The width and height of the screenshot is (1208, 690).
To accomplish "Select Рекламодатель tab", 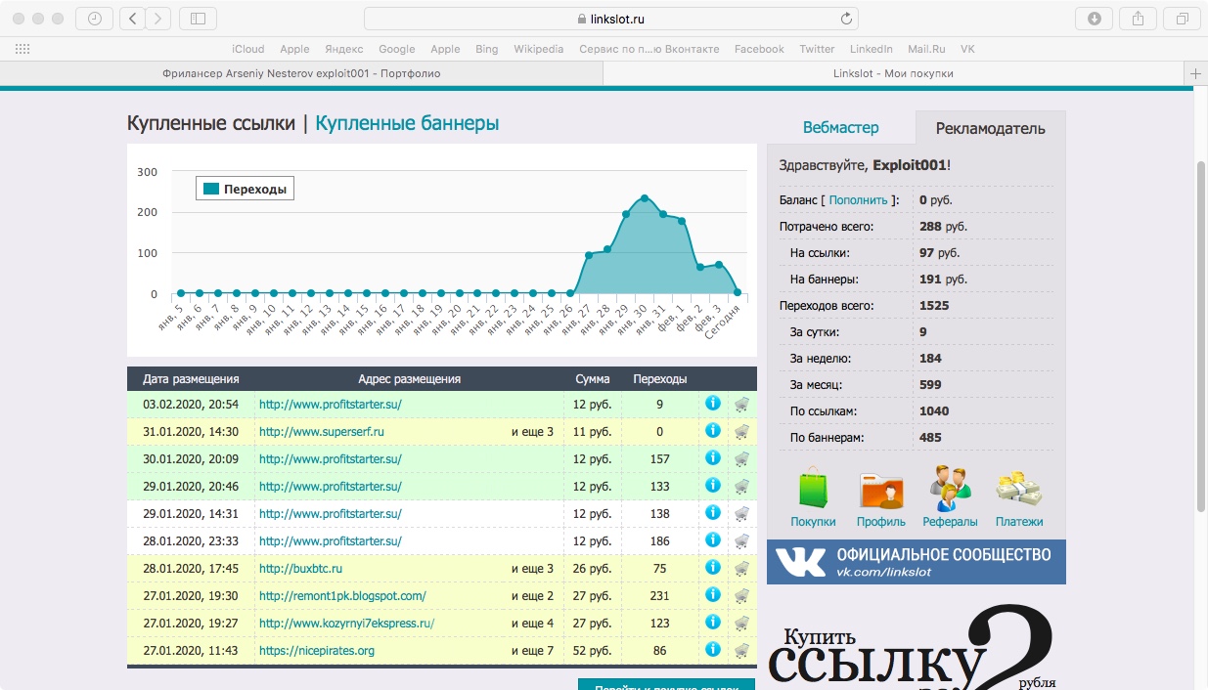I will click(990, 128).
